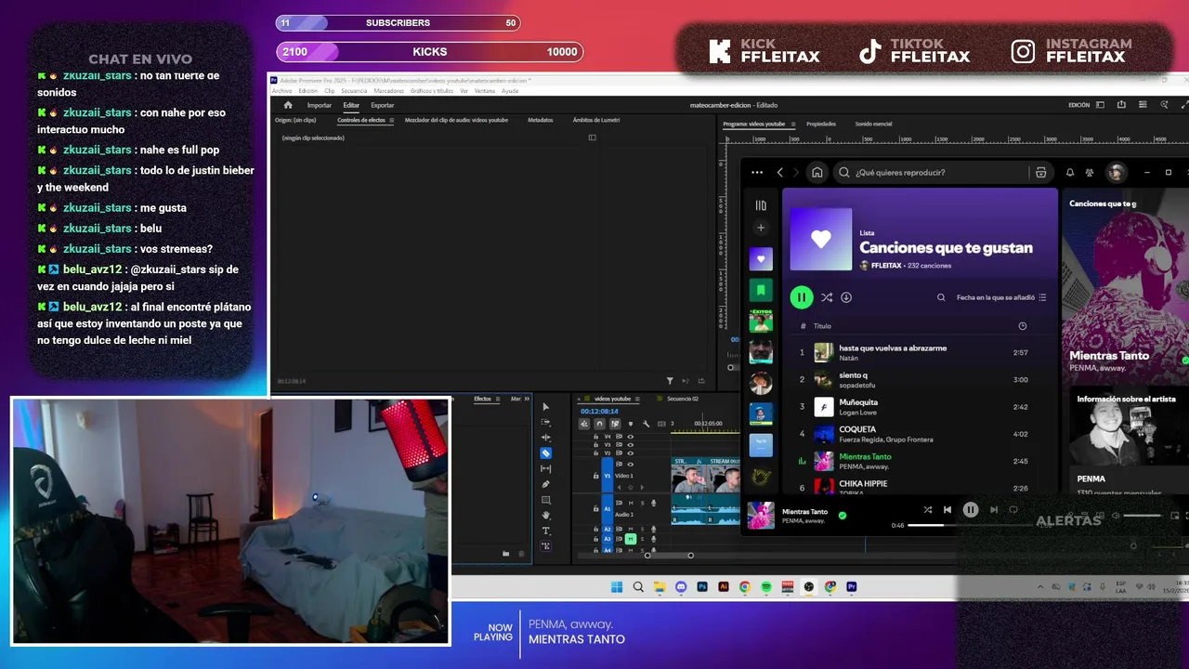The width and height of the screenshot is (1189, 669).
Task: Open Liked Songs heart in Spotify sidebar
Action: (761, 259)
